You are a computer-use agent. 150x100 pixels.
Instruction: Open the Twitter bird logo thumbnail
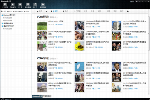click(79, 67)
